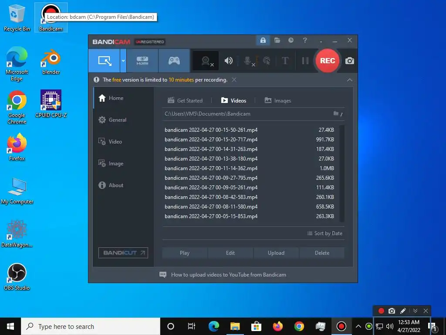
Task: Open the scheduled recording clock icon
Action: [291, 41]
